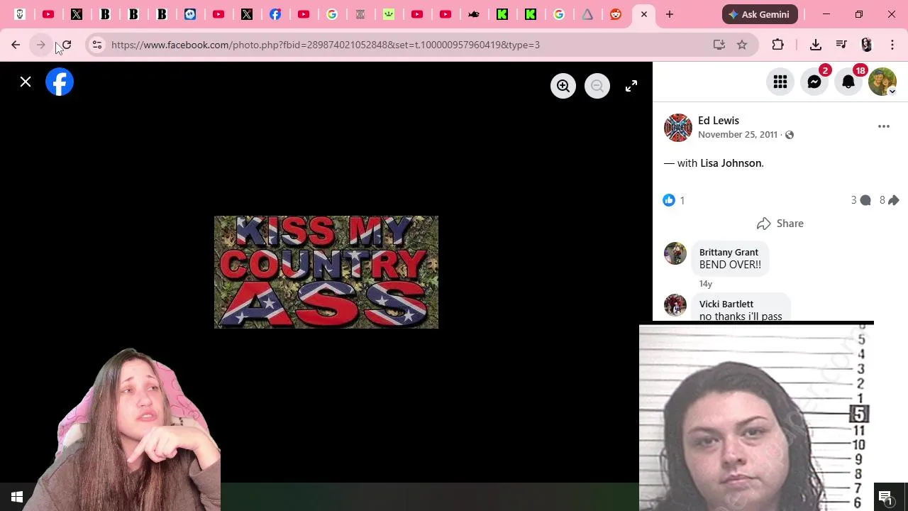Show the 8 shares count
This screenshot has height=511, width=908.
pos(889,200)
